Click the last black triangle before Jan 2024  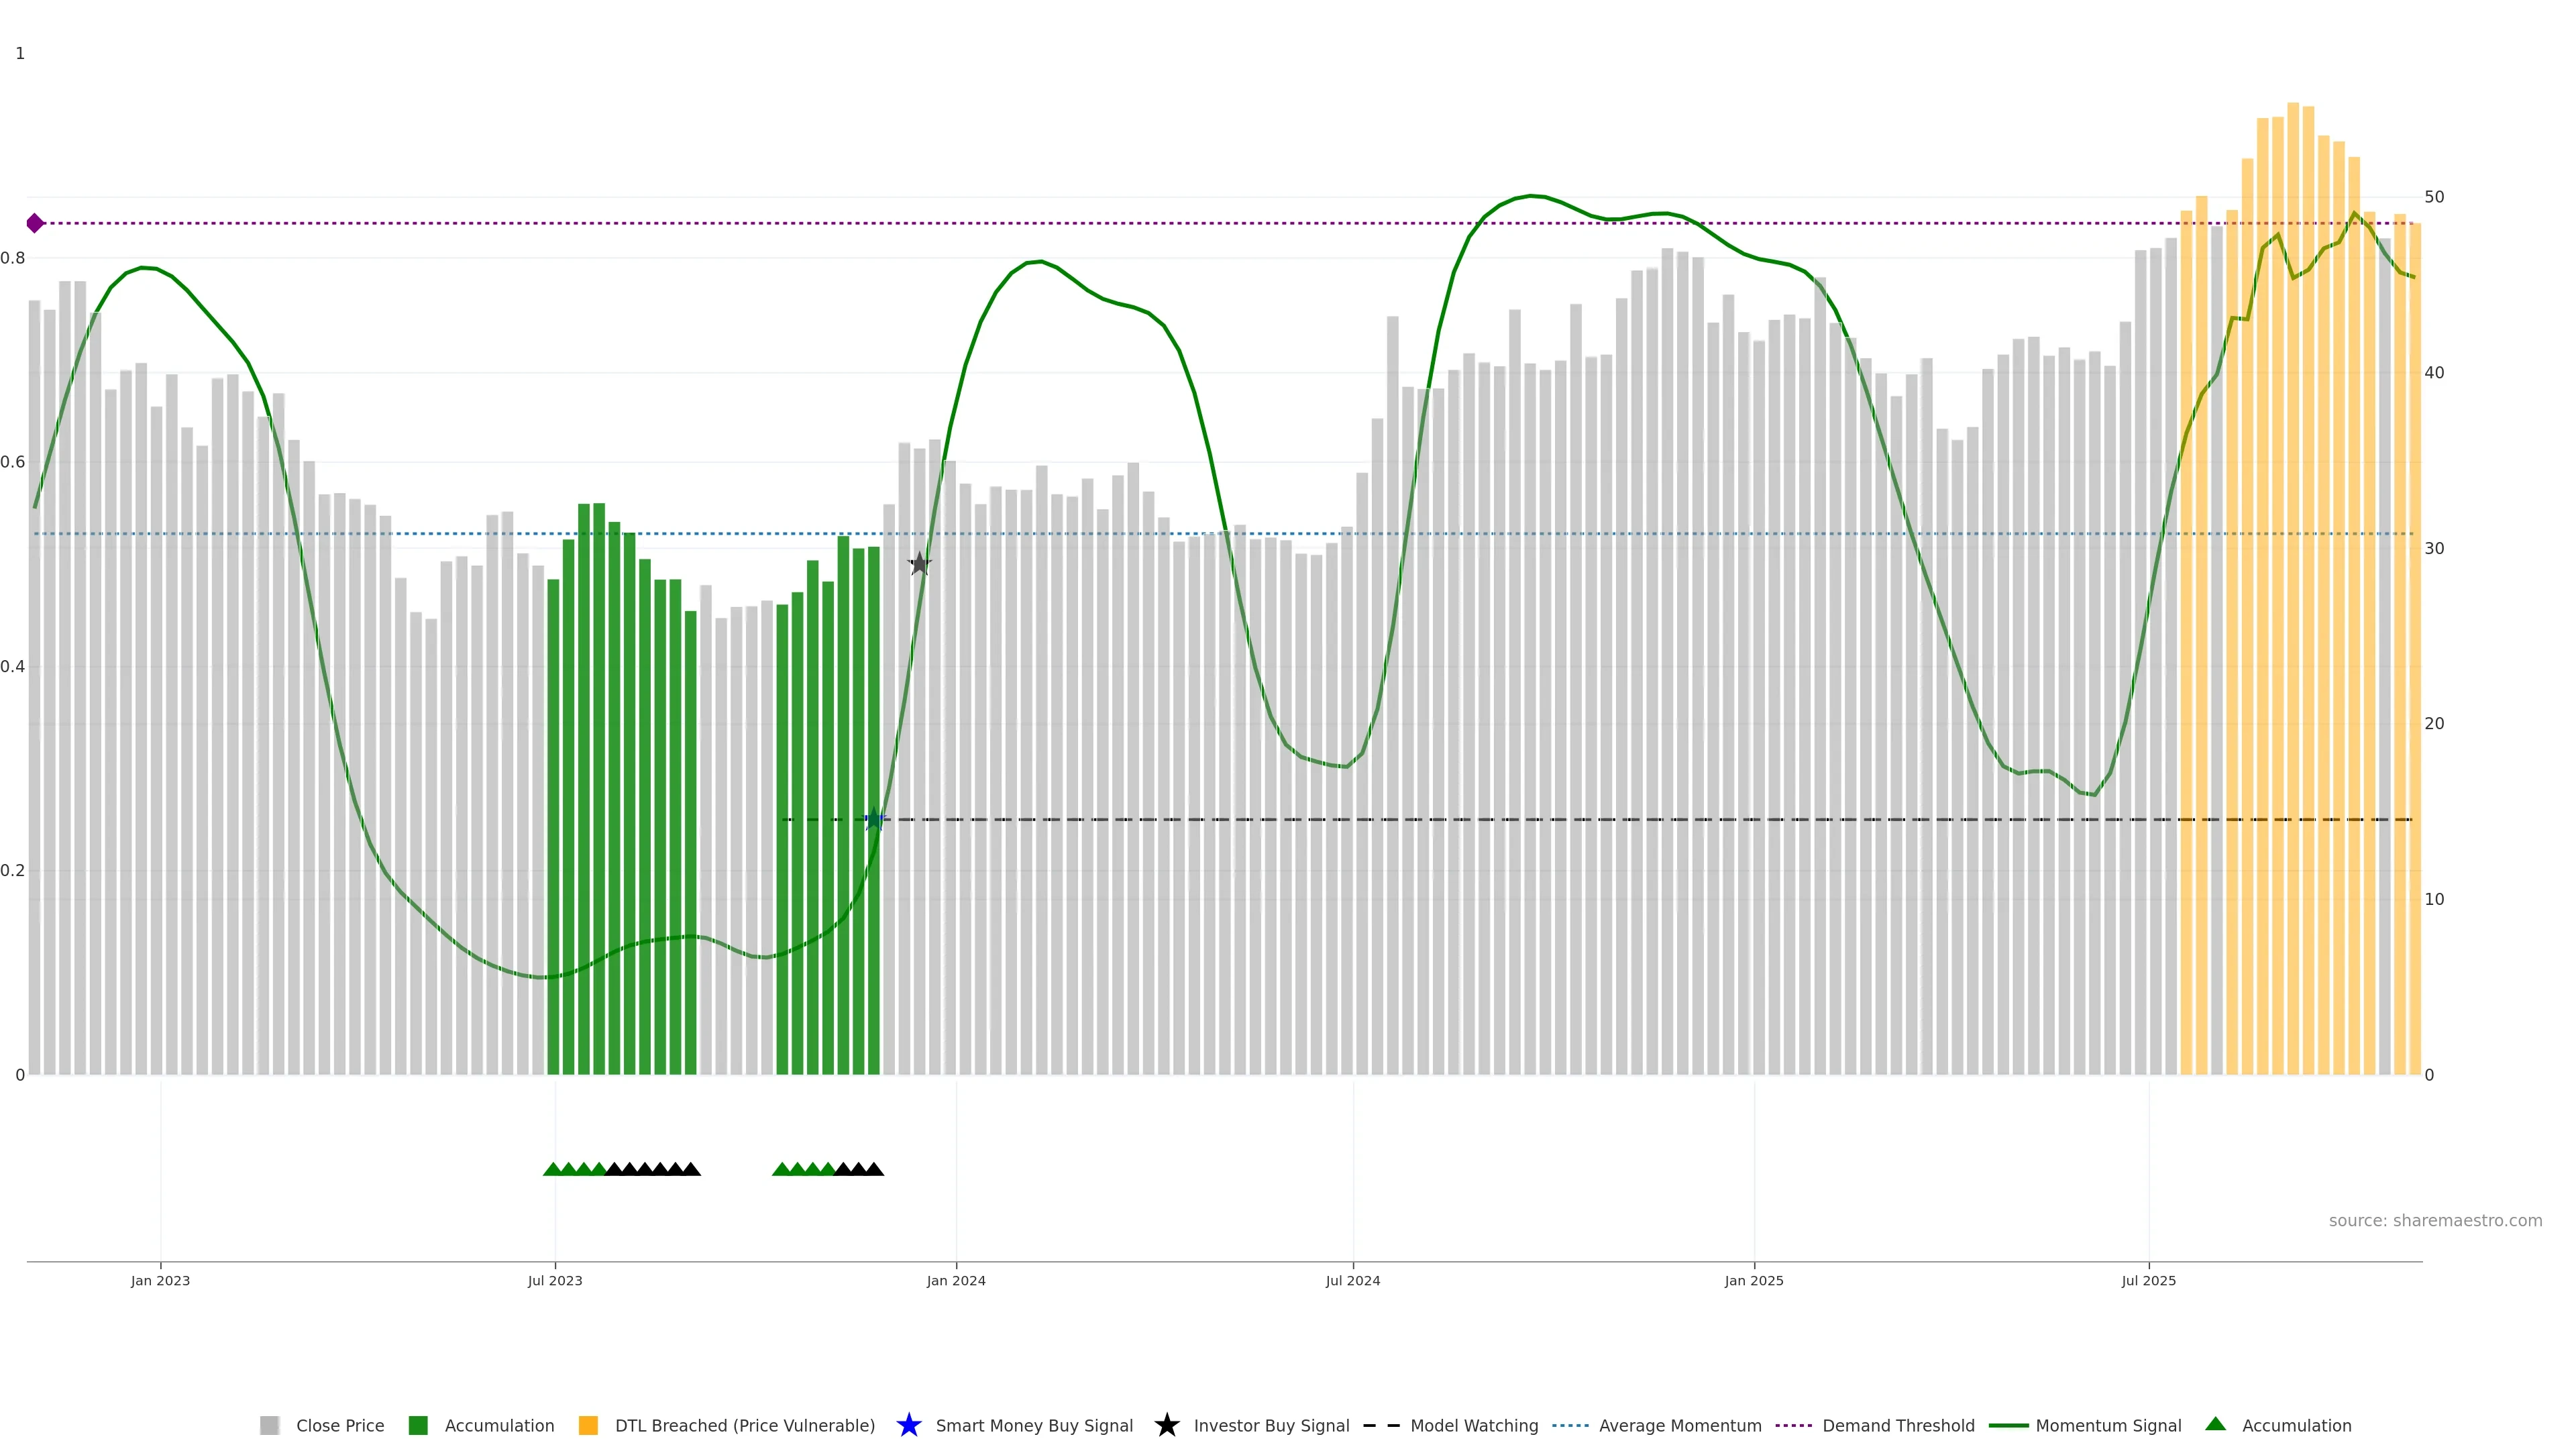(874, 1169)
